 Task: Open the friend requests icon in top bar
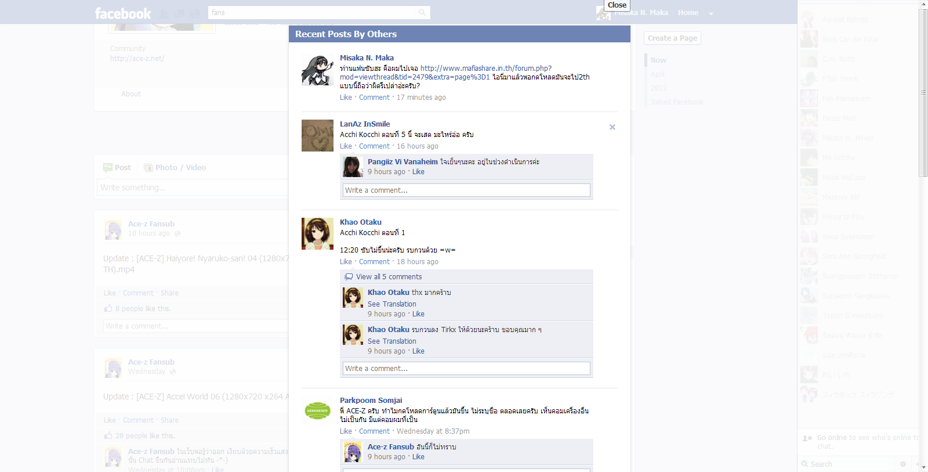[165, 13]
